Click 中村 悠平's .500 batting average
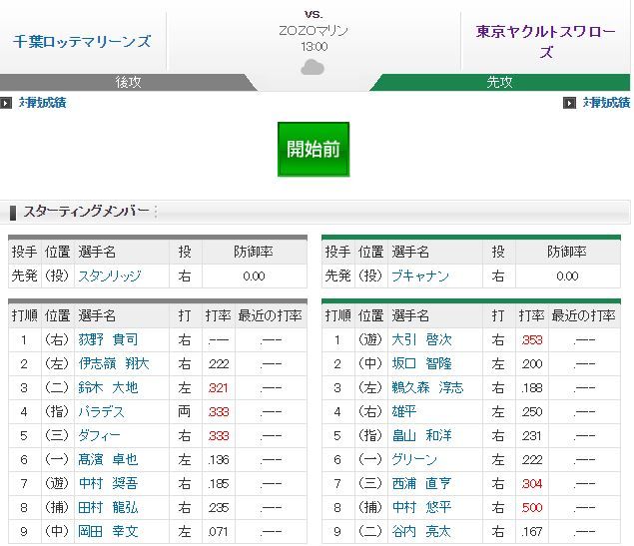 point(532,508)
